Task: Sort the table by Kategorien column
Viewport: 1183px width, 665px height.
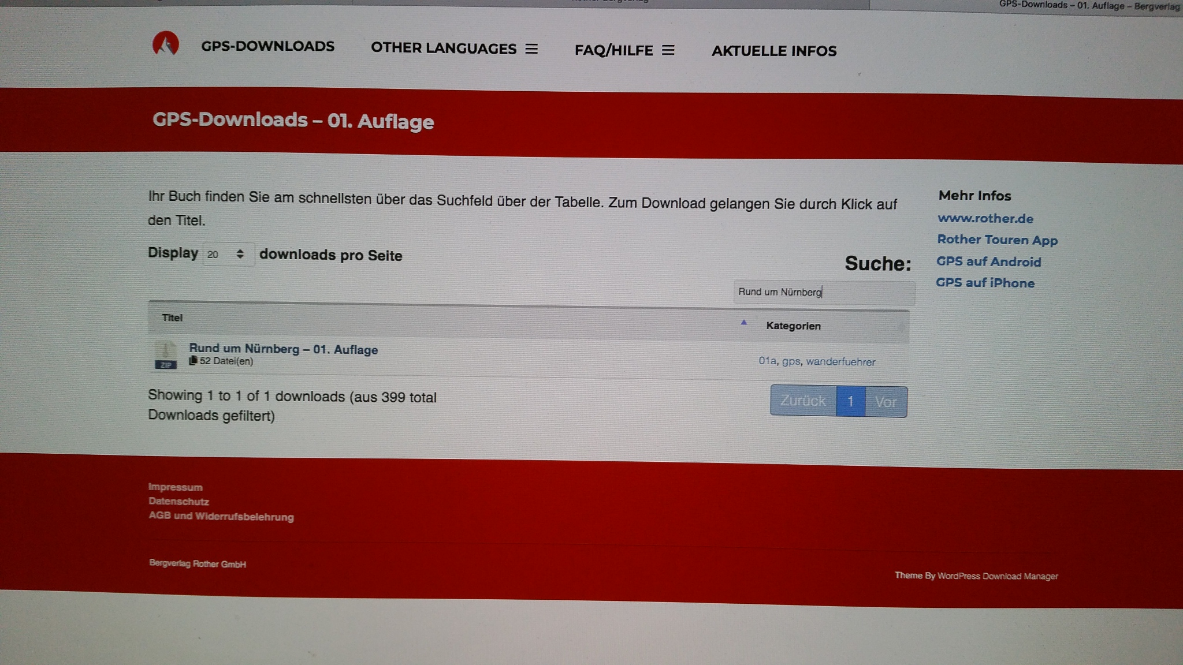Action: click(x=793, y=326)
